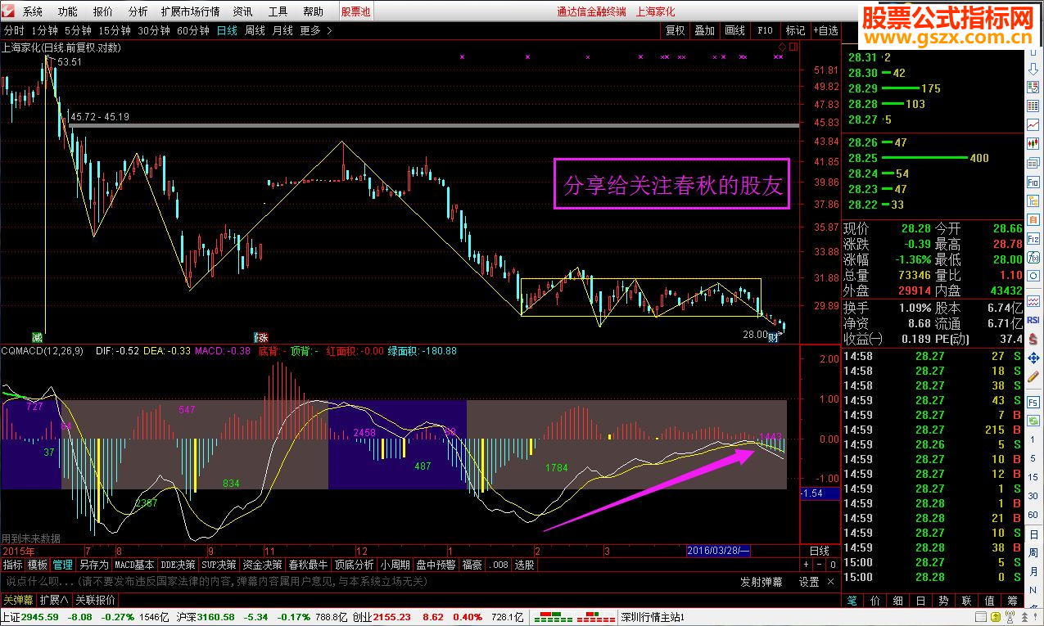Switch to the 15-minute period in sidebar
1044x626 pixels.
point(1033,477)
